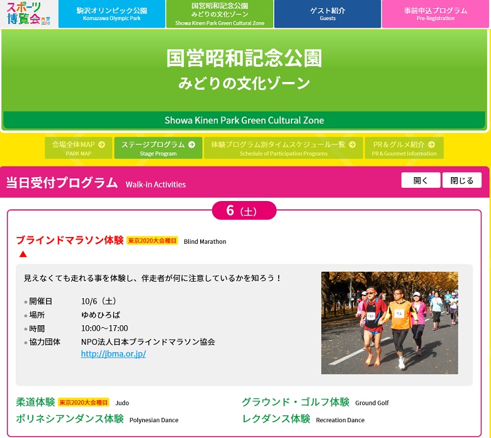Expand the グラウンド・ゴルフ体験 section
The width and height of the screenshot is (491, 438).
pyautogui.click(x=295, y=402)
